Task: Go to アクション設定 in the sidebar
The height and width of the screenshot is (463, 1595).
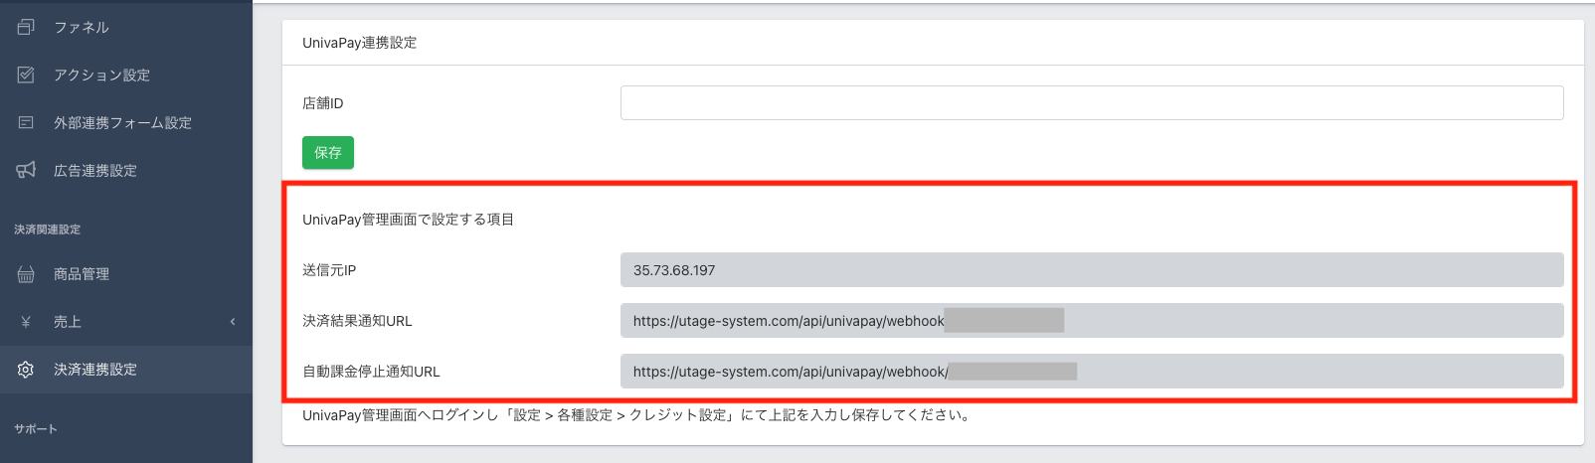Action: click(x=101, y=75)
